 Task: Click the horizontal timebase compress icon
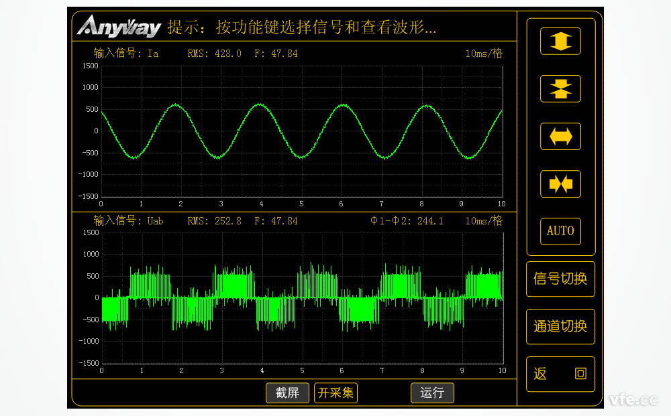click(560, 184)
